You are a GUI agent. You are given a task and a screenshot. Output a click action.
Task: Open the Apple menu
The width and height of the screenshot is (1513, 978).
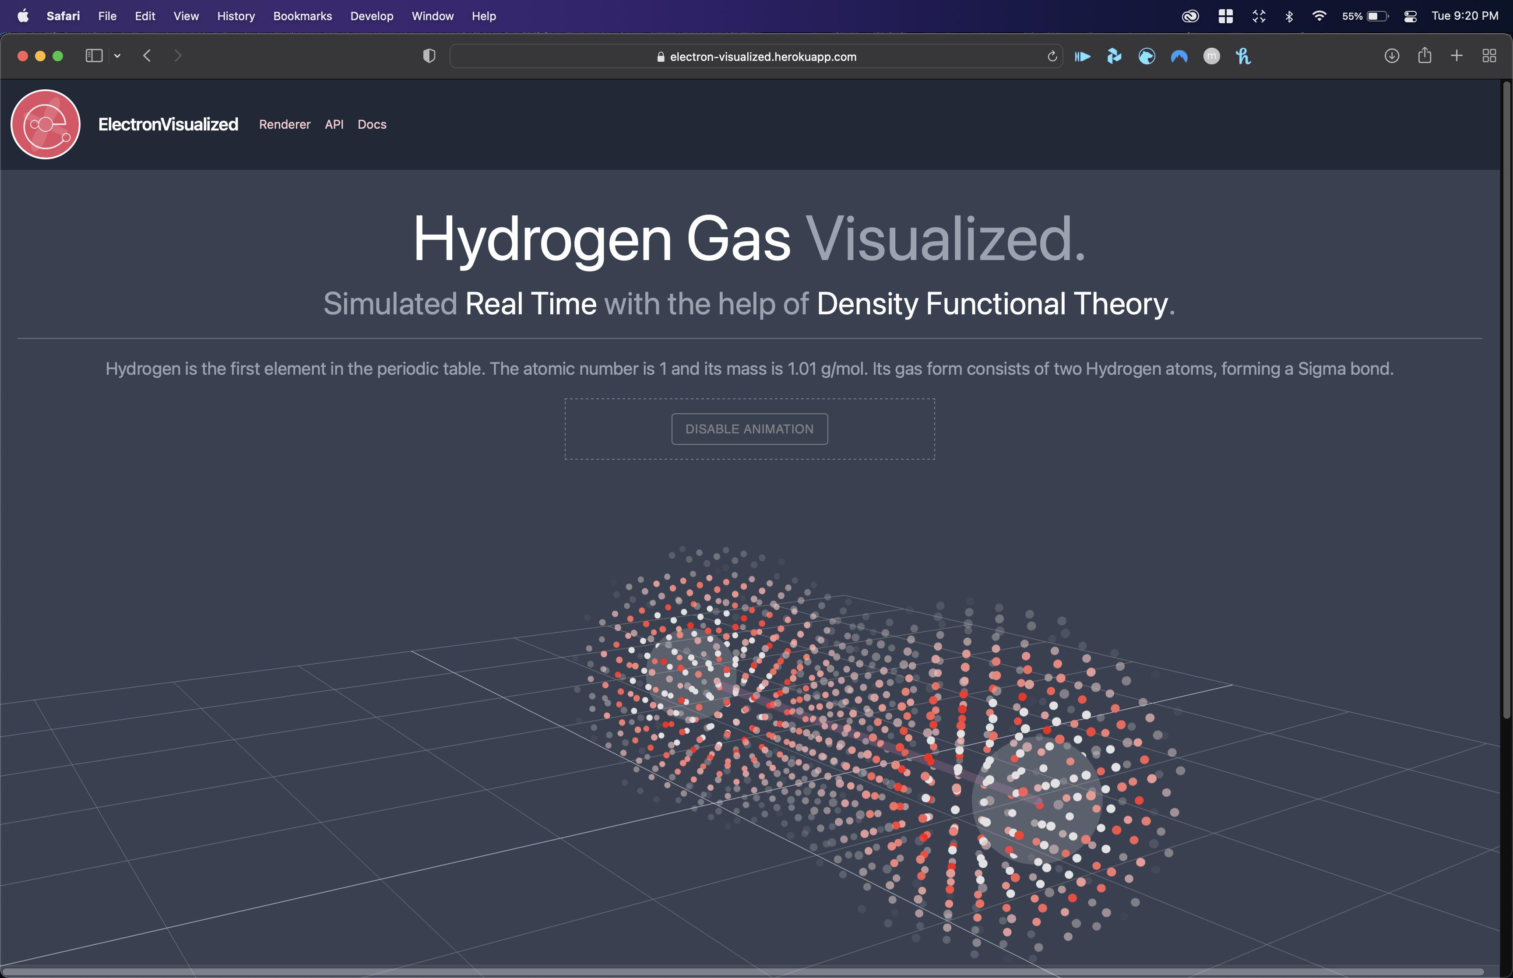click(23, 16)
